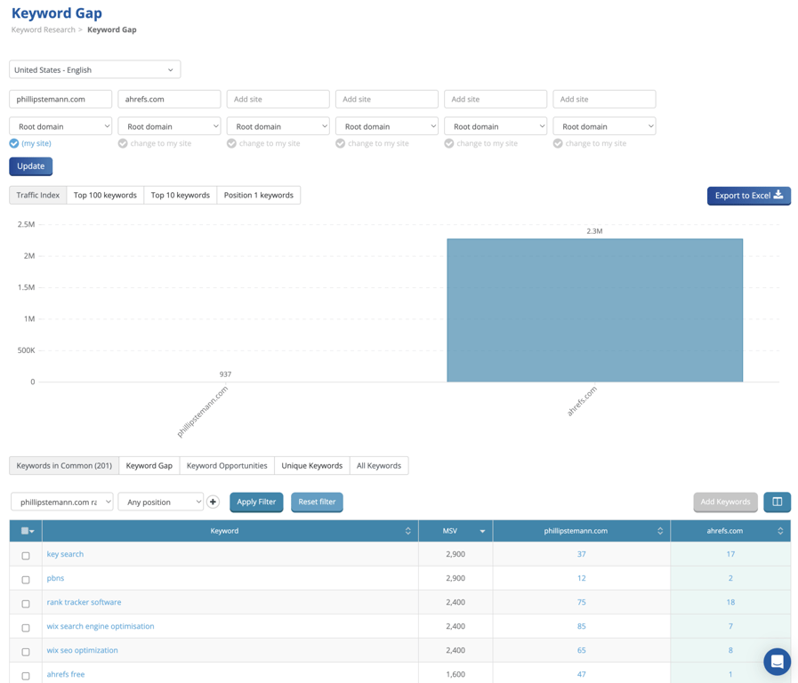Switch to Position 1 keywords tab
This screenshot has width=798, height=683.
click(259, 196)
